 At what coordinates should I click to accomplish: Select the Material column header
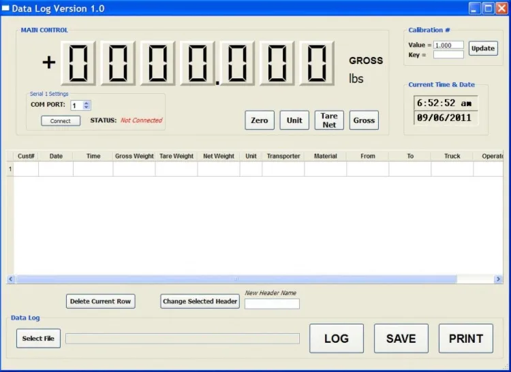[x=326, y=156]
